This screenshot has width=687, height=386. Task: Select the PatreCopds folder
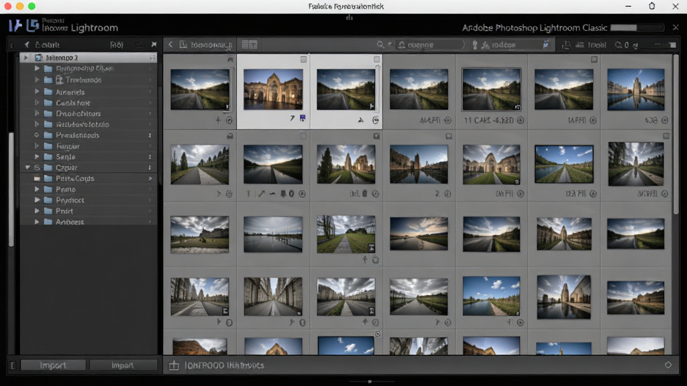(89, 178)
